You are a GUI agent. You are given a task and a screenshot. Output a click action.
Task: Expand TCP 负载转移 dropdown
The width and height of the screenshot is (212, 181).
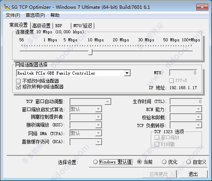[199, 125]
